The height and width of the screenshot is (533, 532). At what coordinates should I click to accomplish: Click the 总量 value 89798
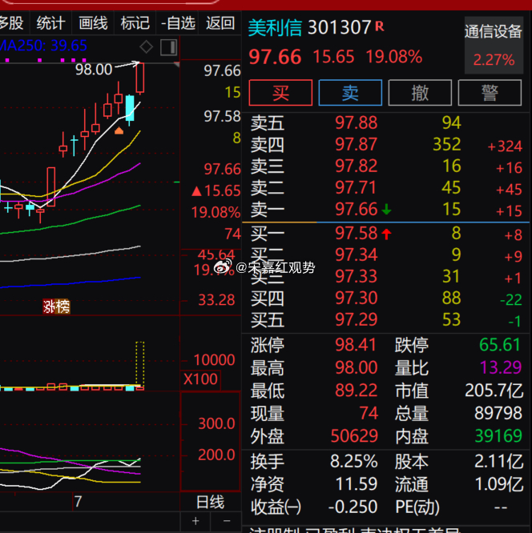coord(498,413)
